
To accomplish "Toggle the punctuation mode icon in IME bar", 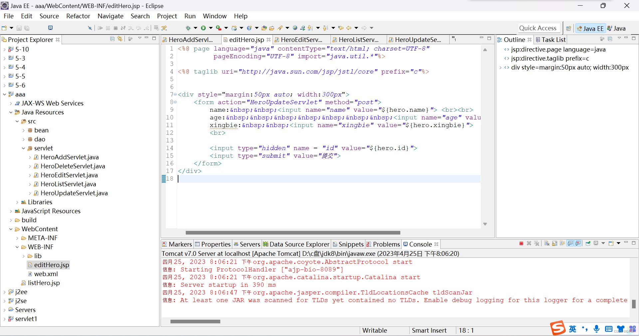I will pyautogui.click(x=584, y=329).
